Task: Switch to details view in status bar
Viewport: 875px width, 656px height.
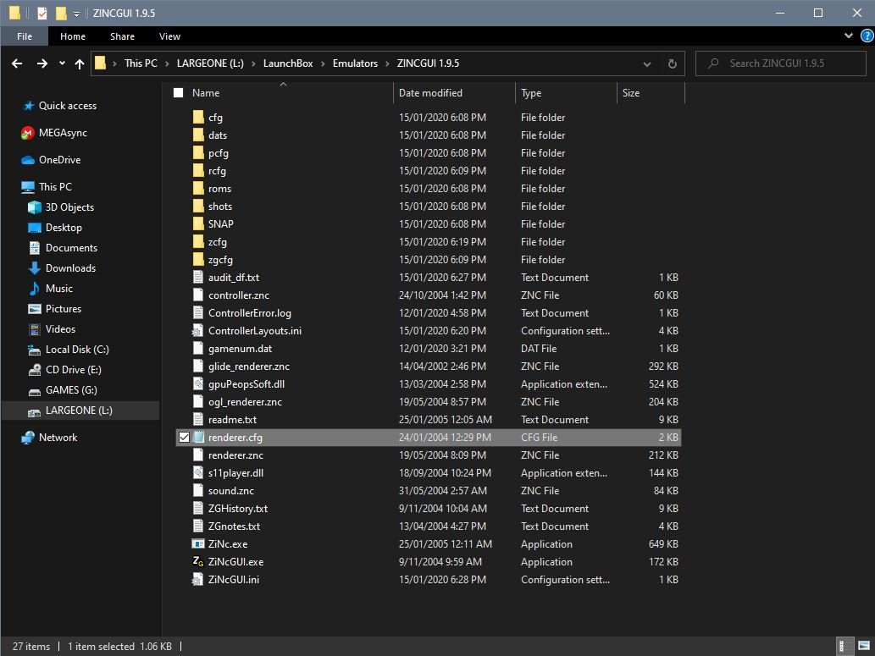Action: [x=843, y=646]
